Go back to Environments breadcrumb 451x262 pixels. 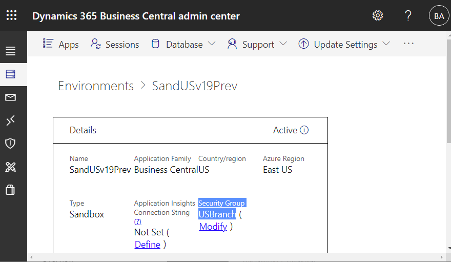96,86
